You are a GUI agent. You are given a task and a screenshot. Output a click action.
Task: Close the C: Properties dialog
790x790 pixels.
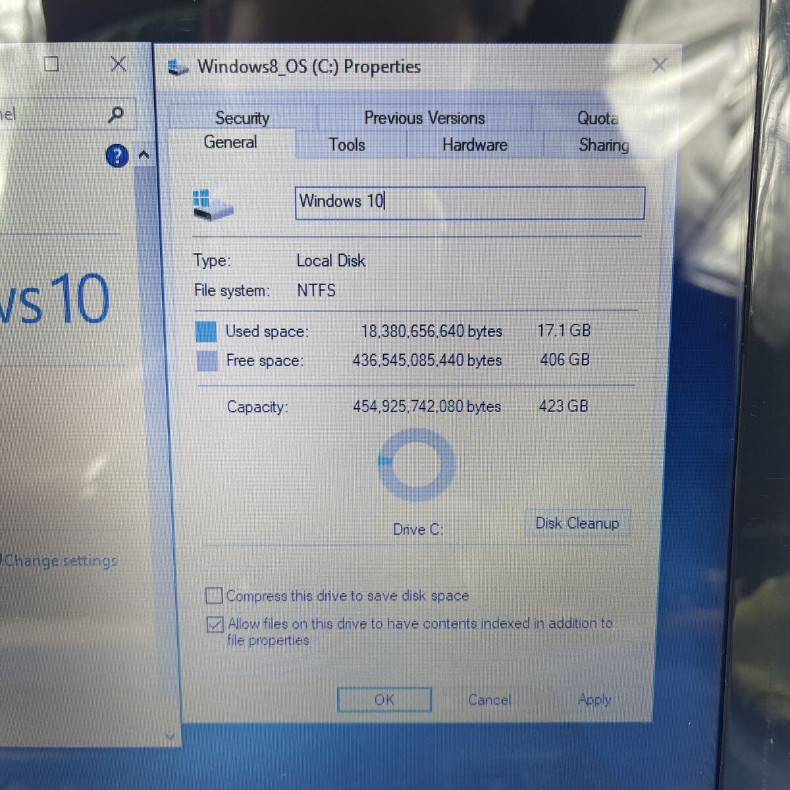(x=659, y=65)
